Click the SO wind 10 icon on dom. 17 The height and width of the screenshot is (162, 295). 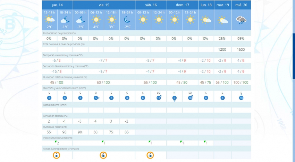tap(190, 97)
